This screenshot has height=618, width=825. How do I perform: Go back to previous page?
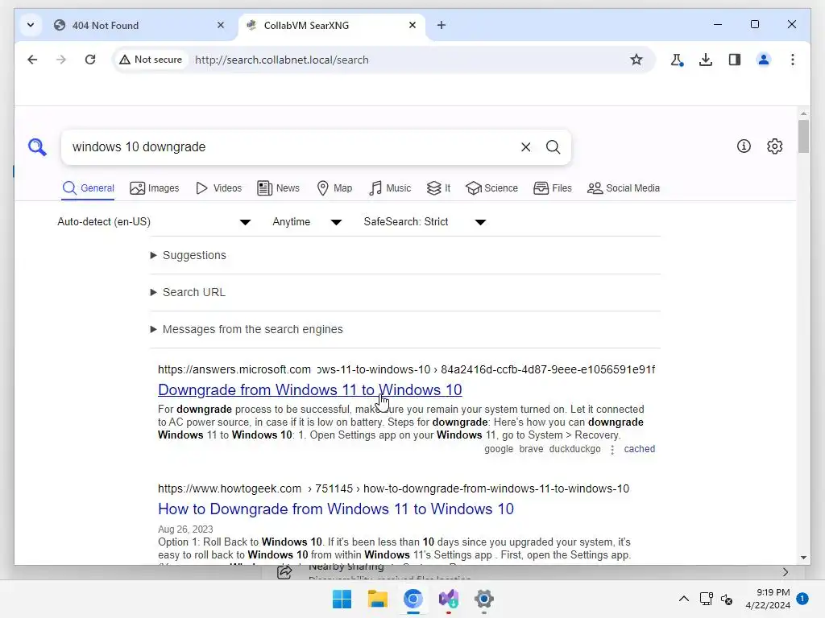pos(32,60)
